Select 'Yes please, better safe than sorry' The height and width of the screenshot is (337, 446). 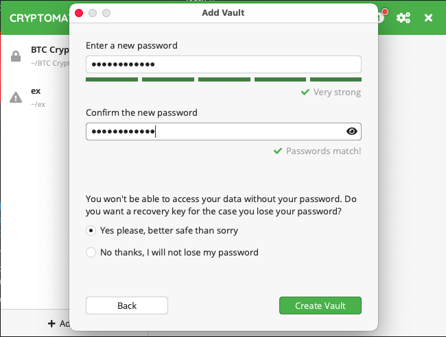[91, 231]
